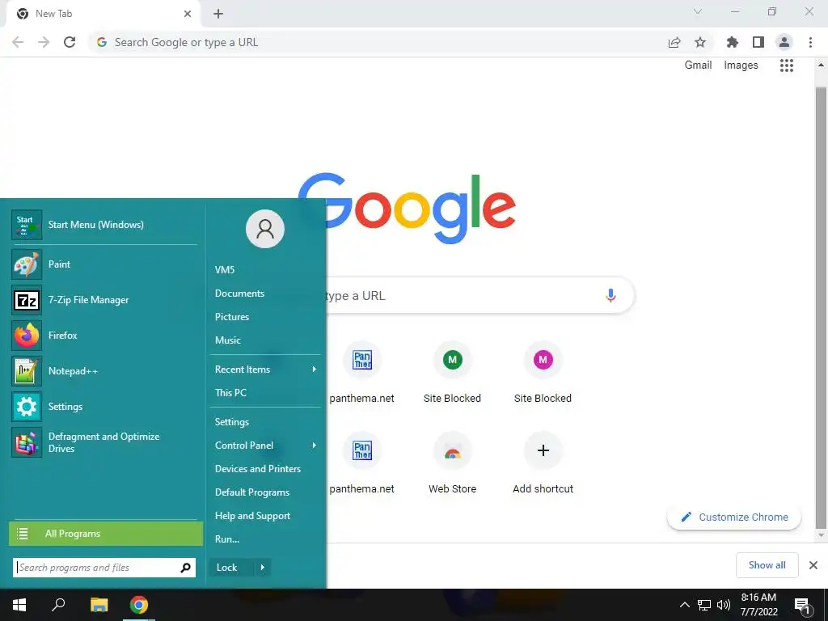Share this page icon in address bar
The height and width of the screenshot is (621, 828).
pos(674,42)
